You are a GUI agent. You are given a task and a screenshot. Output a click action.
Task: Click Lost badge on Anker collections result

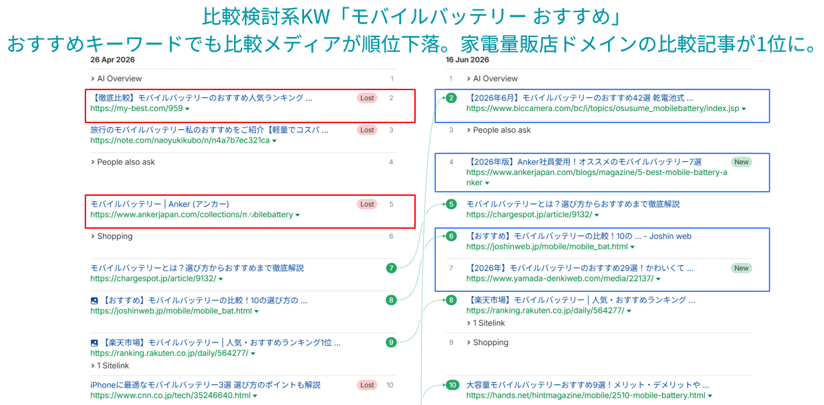367,204
